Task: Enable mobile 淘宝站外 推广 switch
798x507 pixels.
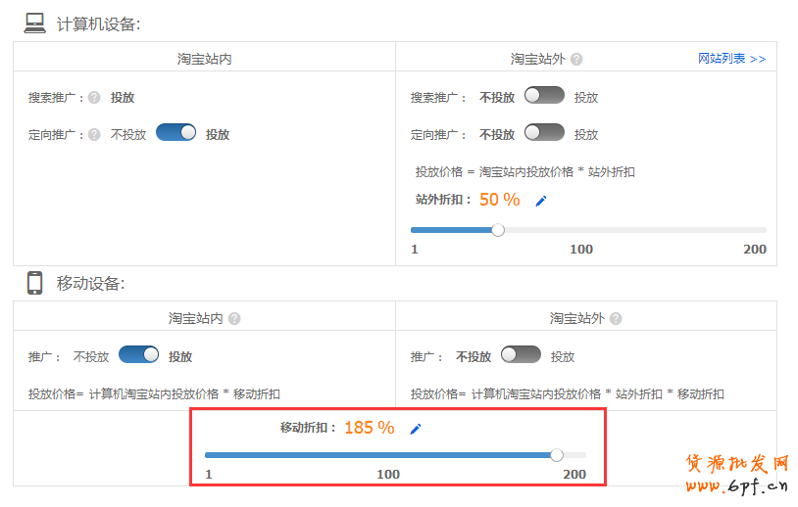Action: (x=521, y=355)
